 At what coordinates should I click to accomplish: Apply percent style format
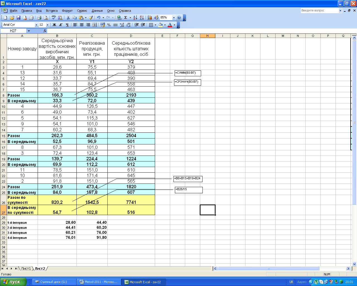(109, 25)
